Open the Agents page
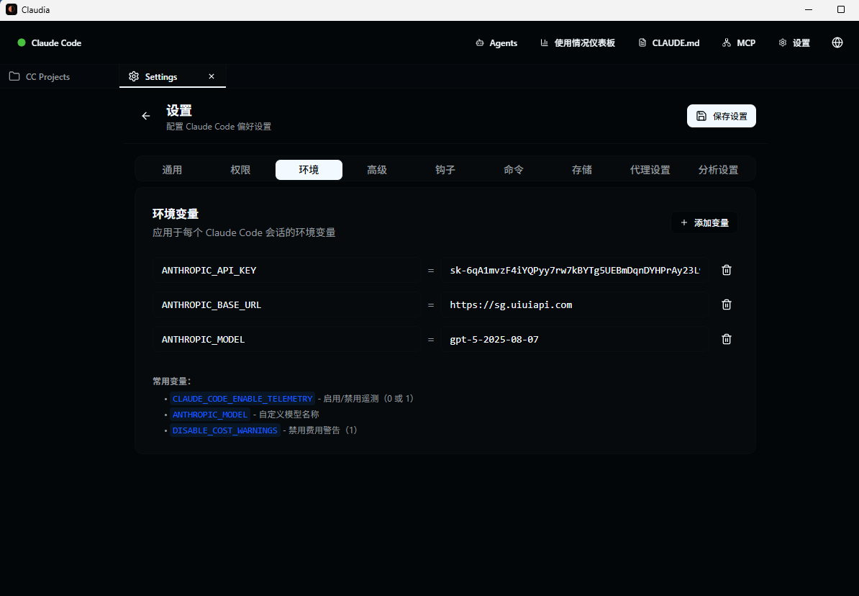The height and width of the screenshot is (596, 859). pos(496,42)
